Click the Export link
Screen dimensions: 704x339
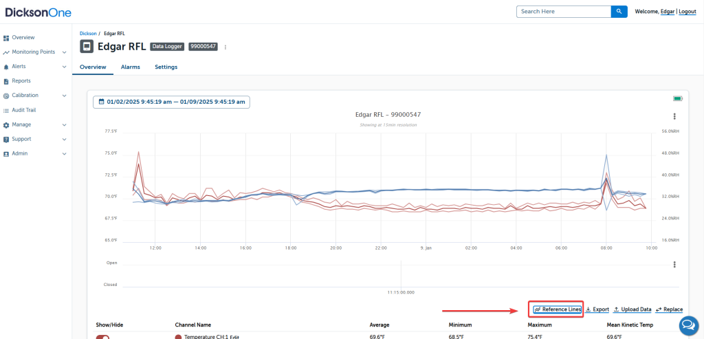(597, 309)
